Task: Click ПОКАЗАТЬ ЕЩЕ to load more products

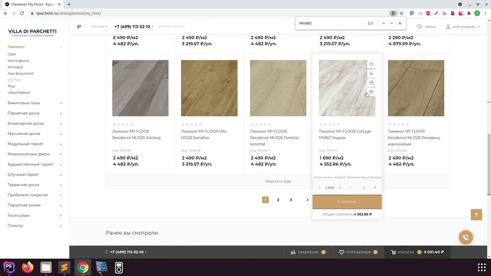Action: [278, 181]
